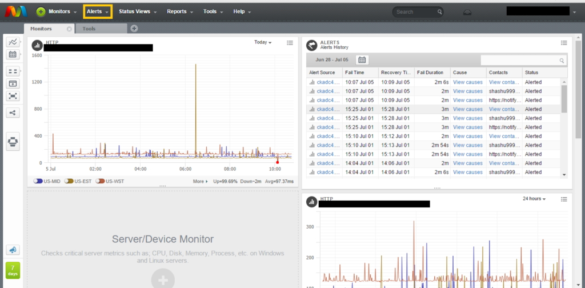
Task: Sort by the Fail Time column header
Action: (360, 73)
